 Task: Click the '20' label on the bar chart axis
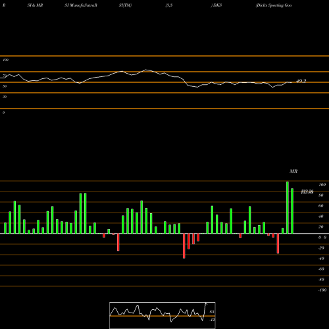coord(321,227)
